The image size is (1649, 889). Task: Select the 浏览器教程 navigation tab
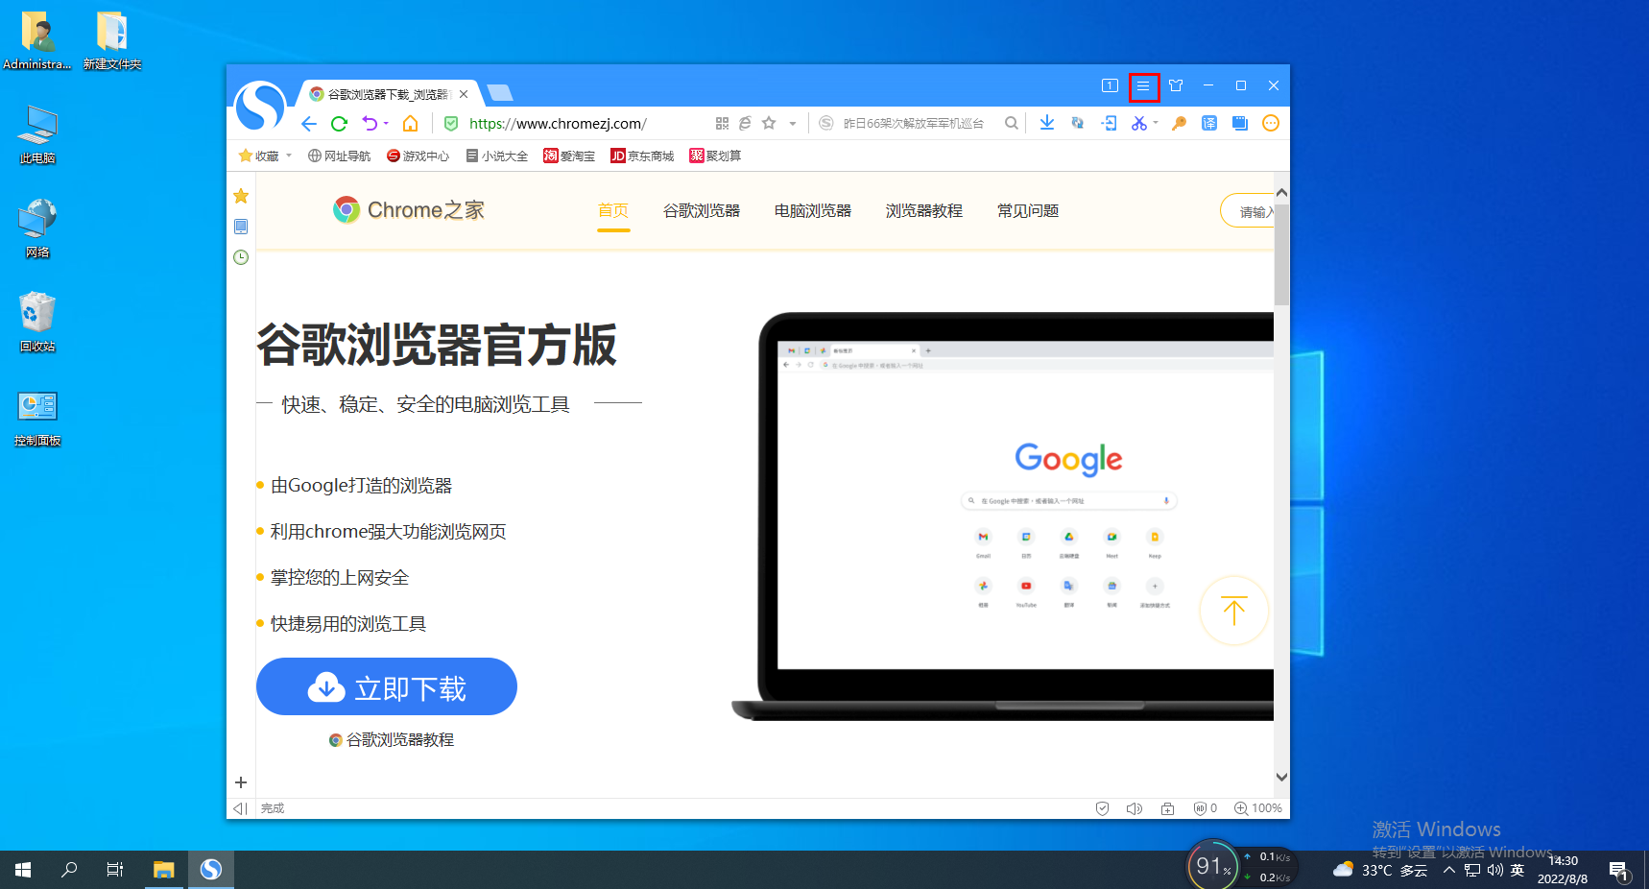pyautogui.click(x=923, y=210)
